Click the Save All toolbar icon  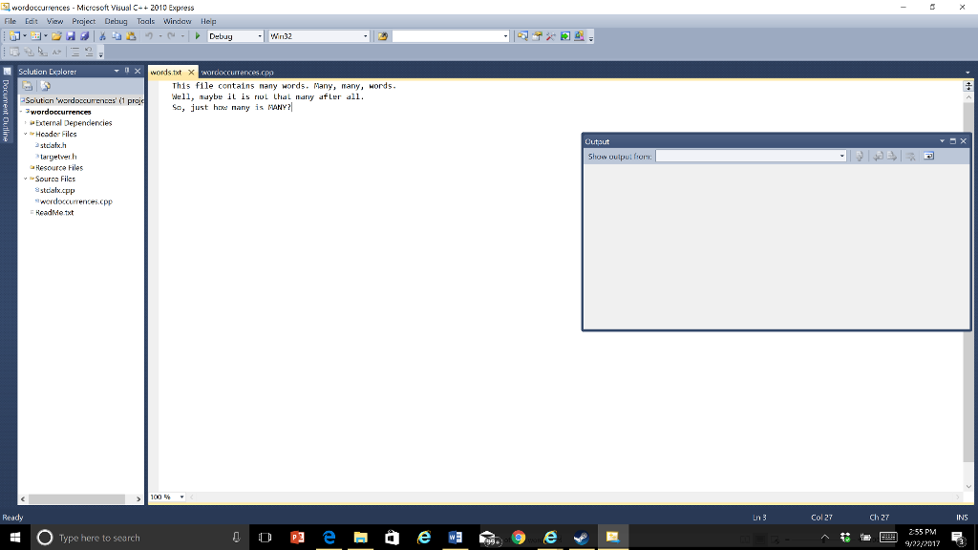pyautogui.click(x=85, y=36)
